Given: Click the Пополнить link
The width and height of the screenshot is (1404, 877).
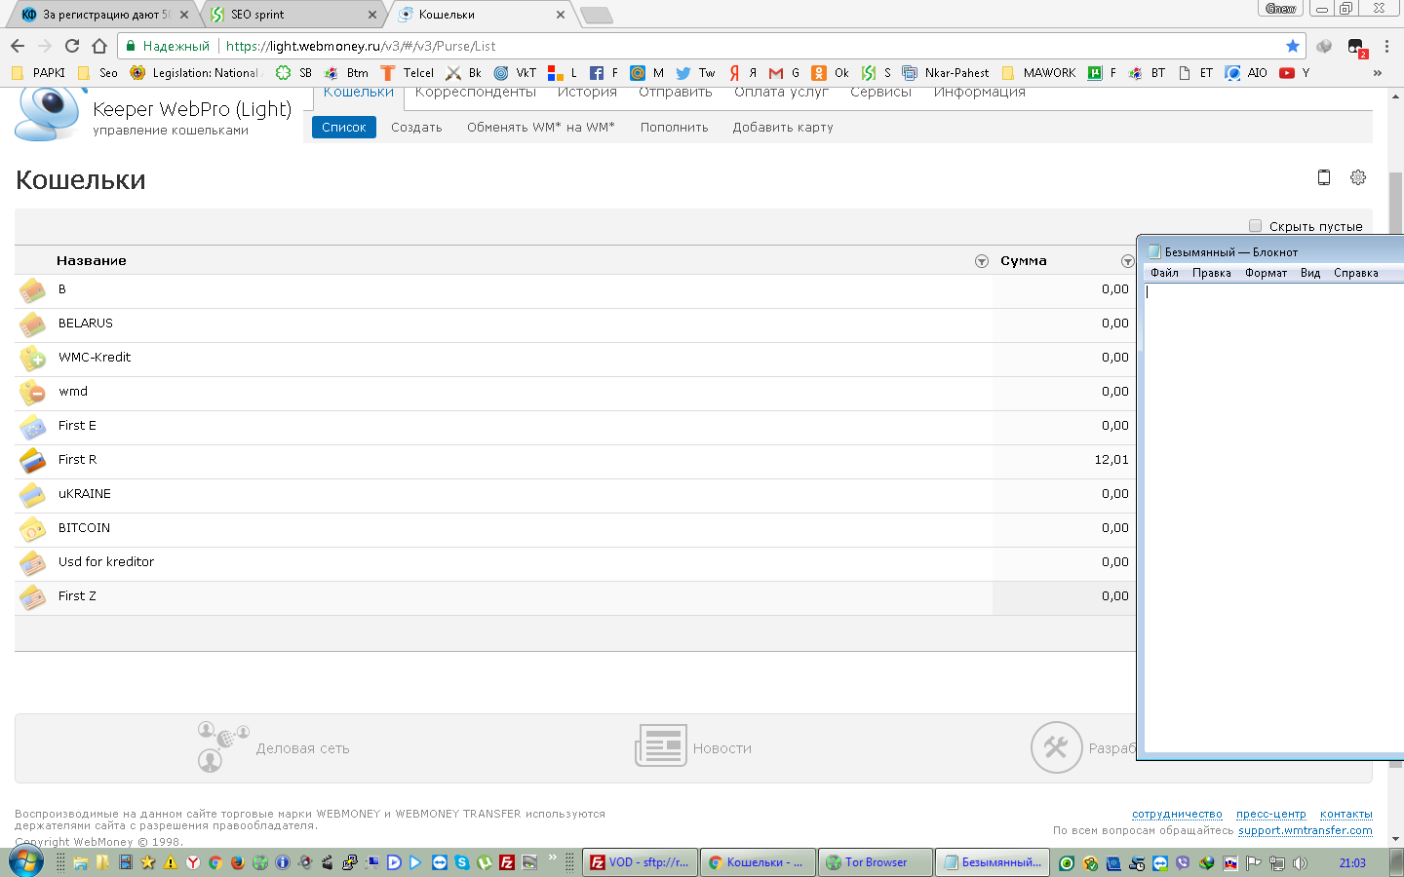Looking at the screenshot, I should (675, 128).
